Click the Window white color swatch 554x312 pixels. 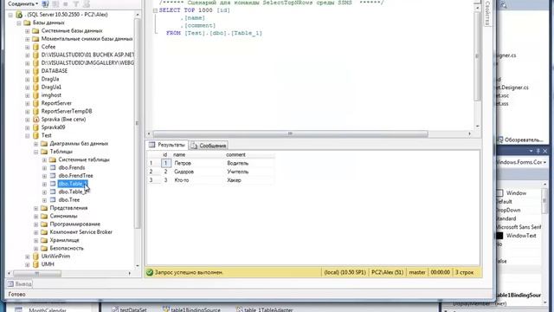click(499, 193)
